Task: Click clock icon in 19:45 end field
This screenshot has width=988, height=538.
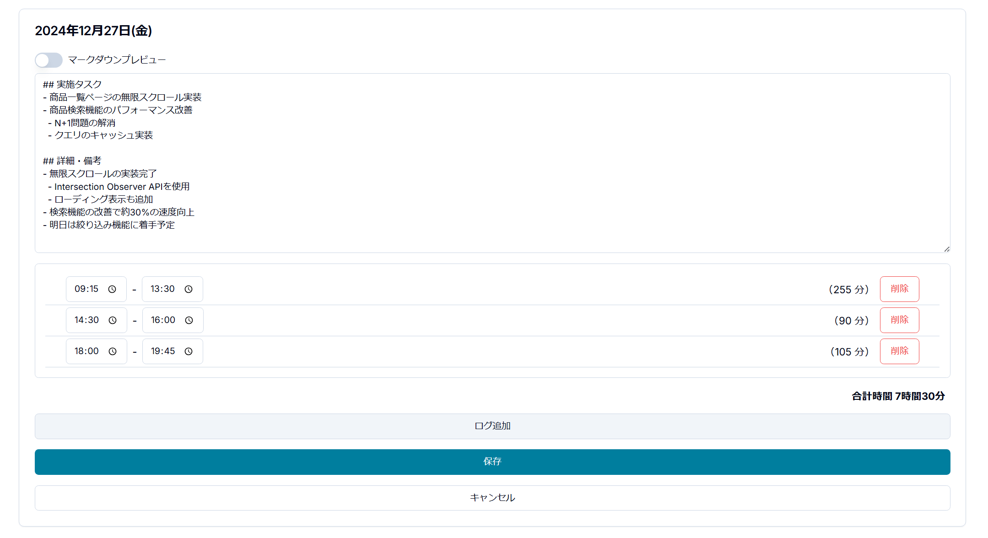Action: point(189,351)
